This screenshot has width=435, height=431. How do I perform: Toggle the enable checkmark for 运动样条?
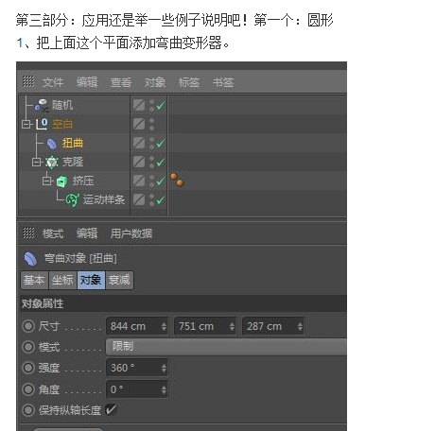click(x=161, y=199)
